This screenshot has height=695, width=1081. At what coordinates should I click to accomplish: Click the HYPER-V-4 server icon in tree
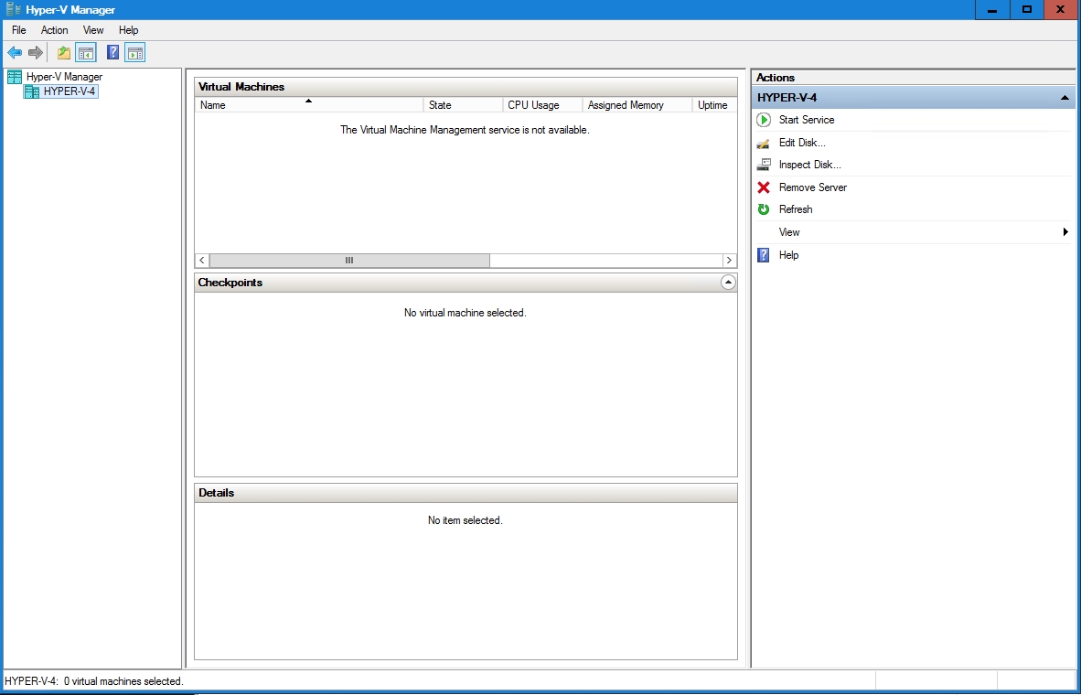coord(32,91)
